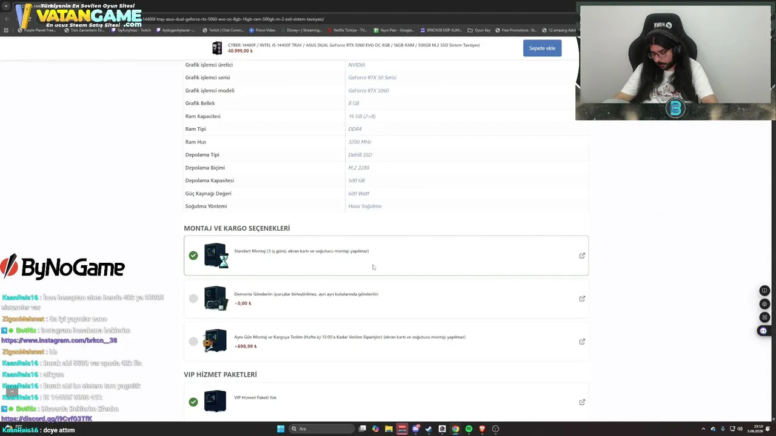Add the CYBER 14400F system to cart
Screen dimensions: 776x436
click(542, 48)
